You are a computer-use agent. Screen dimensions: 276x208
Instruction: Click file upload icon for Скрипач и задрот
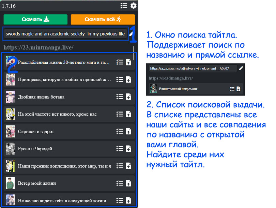[128, 131]
